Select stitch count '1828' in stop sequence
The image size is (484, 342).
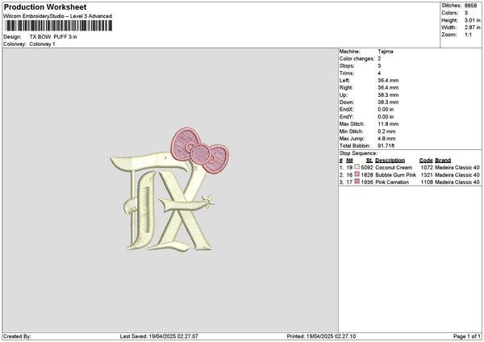click(367, 175)
